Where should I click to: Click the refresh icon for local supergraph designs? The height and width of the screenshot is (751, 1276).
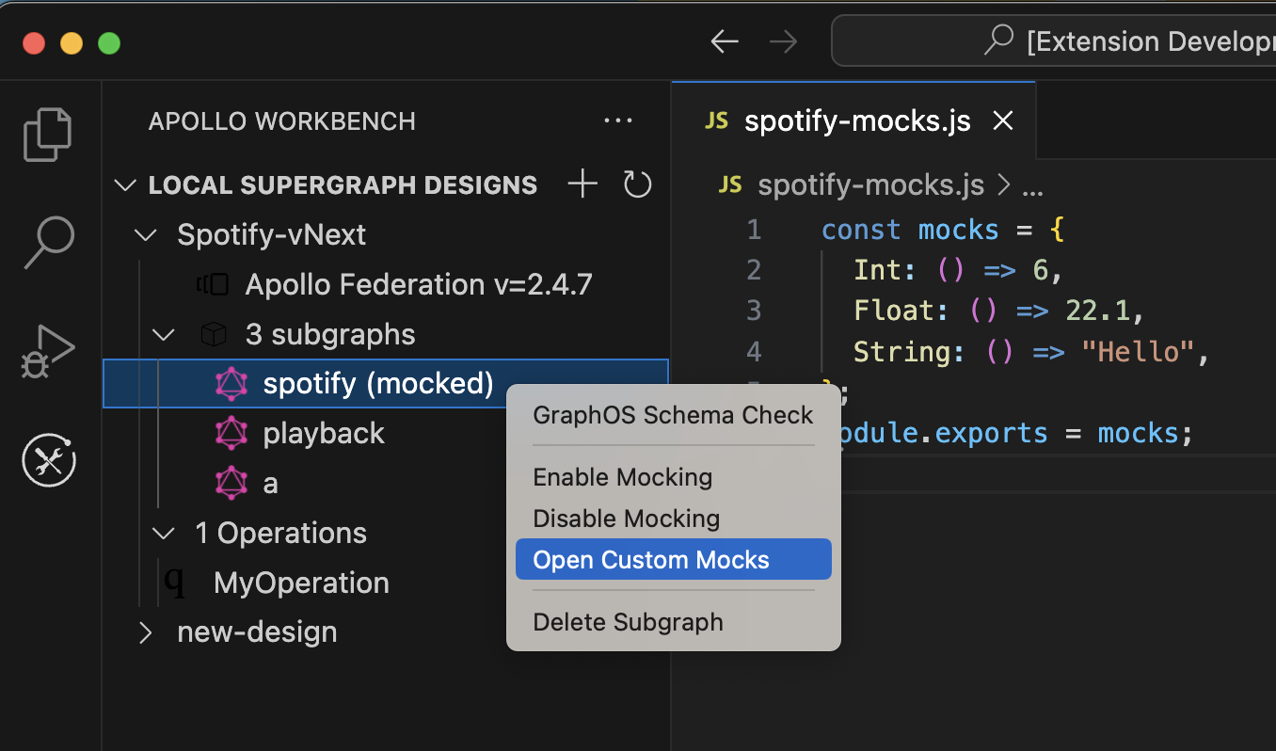click(637, 184)
